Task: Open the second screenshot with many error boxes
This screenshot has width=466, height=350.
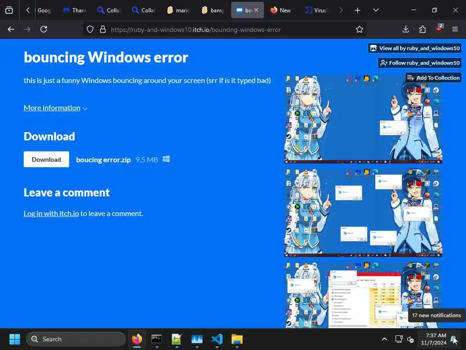Action: pyautogui.click(x=363, y=212)
